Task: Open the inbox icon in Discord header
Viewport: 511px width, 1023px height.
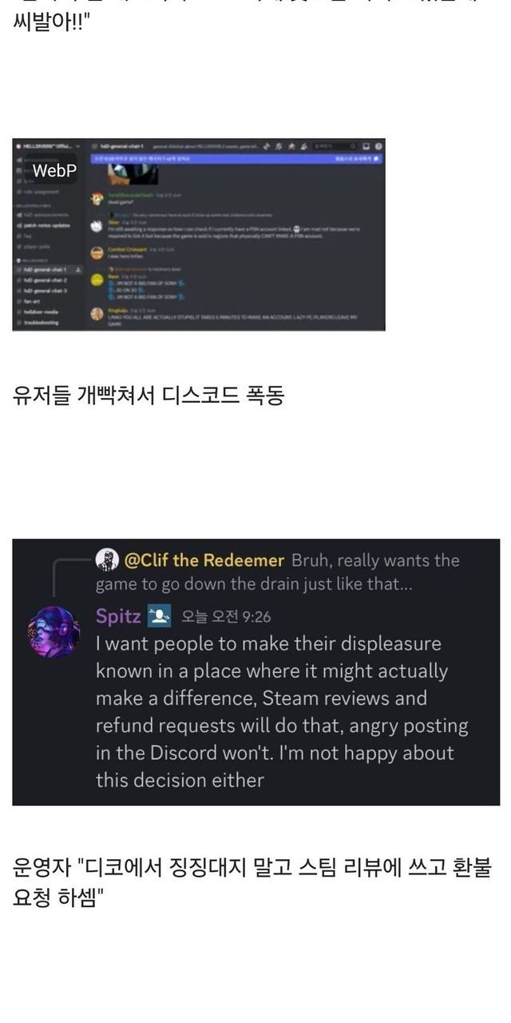Action: click(366, 146)
